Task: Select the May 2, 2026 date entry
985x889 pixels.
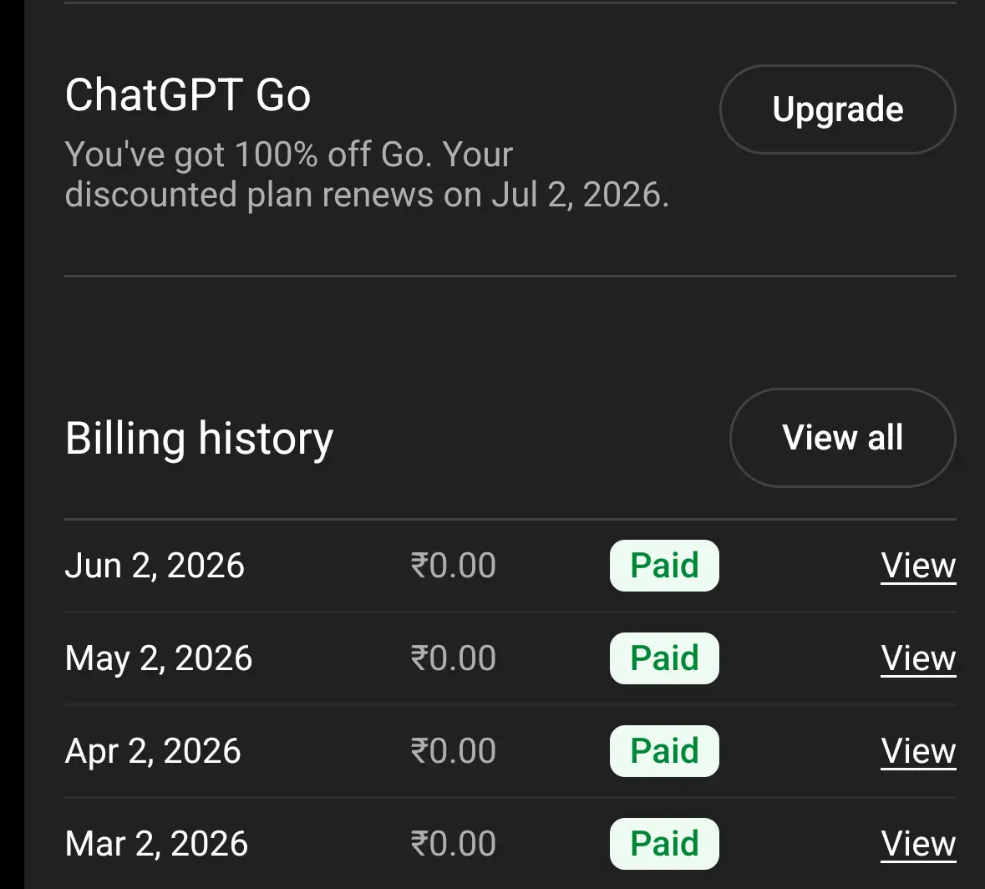Action: (x=158, y=658)
